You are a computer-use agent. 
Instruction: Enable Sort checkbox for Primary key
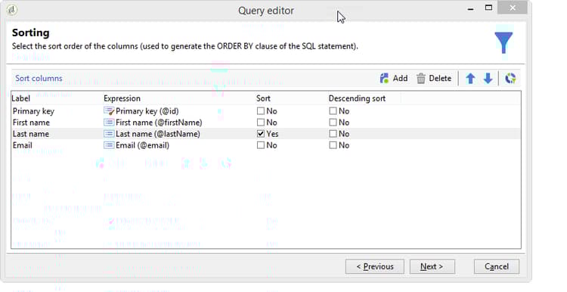coord(260,111)
